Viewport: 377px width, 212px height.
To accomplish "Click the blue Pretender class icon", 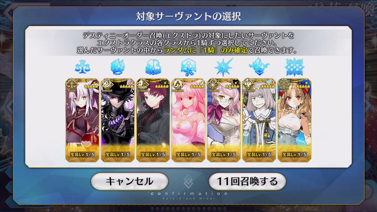I will [x=259, y=67].
